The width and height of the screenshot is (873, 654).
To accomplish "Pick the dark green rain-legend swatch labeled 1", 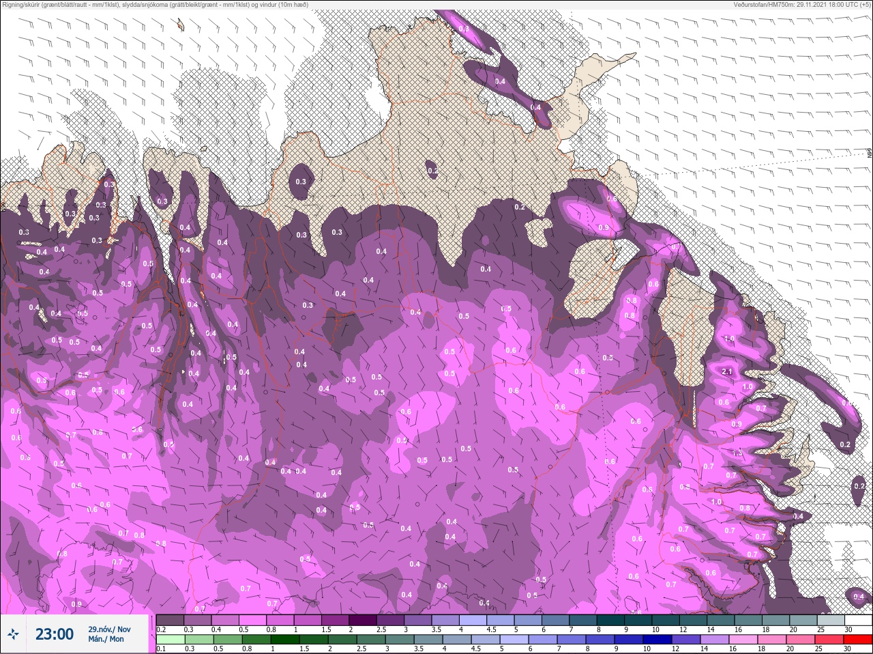I will coord(284,640).
